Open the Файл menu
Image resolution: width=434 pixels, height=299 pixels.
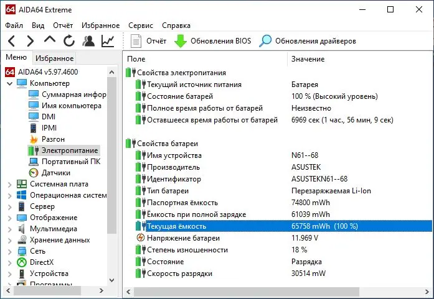[14, 25]
